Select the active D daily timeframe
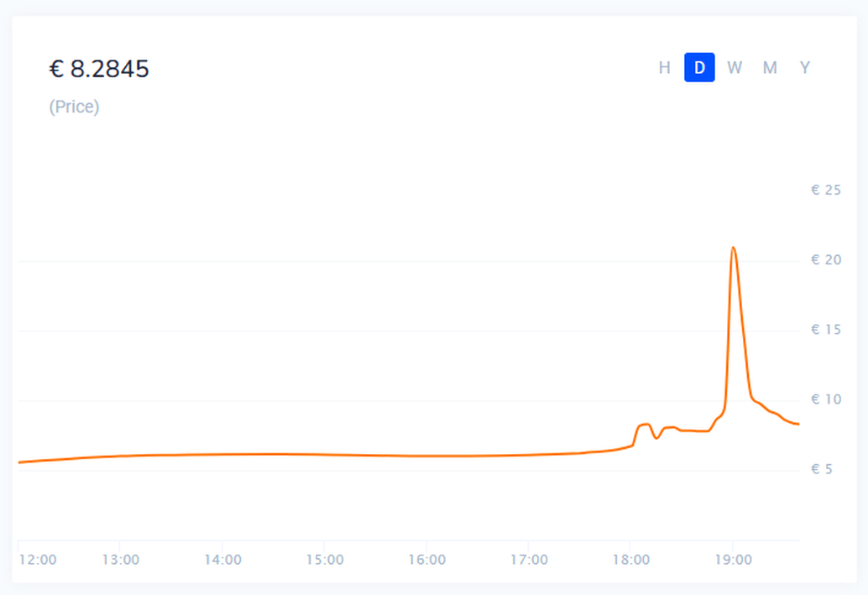868x595 pixels. point(699,68)
